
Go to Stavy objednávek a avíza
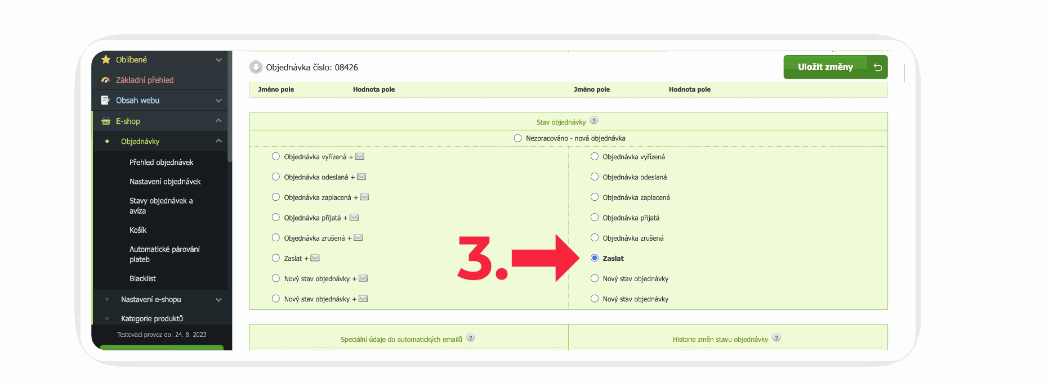coord(161,206)
